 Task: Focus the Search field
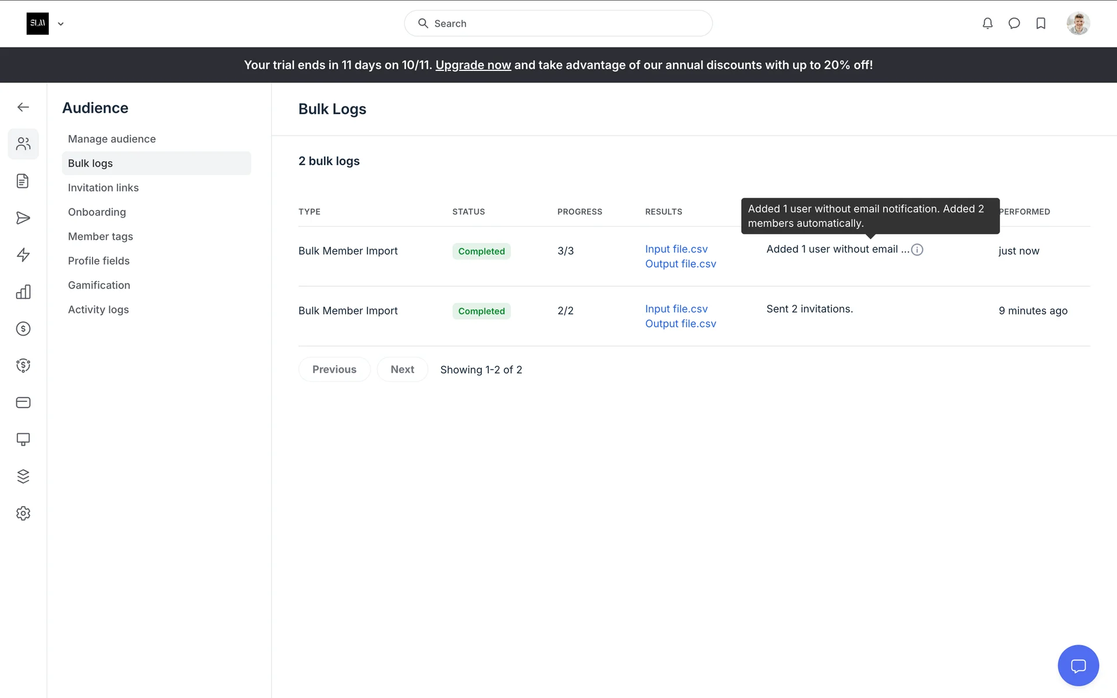558,23
